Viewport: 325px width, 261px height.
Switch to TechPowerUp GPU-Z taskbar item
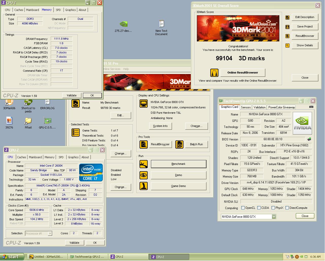point(88,257)
